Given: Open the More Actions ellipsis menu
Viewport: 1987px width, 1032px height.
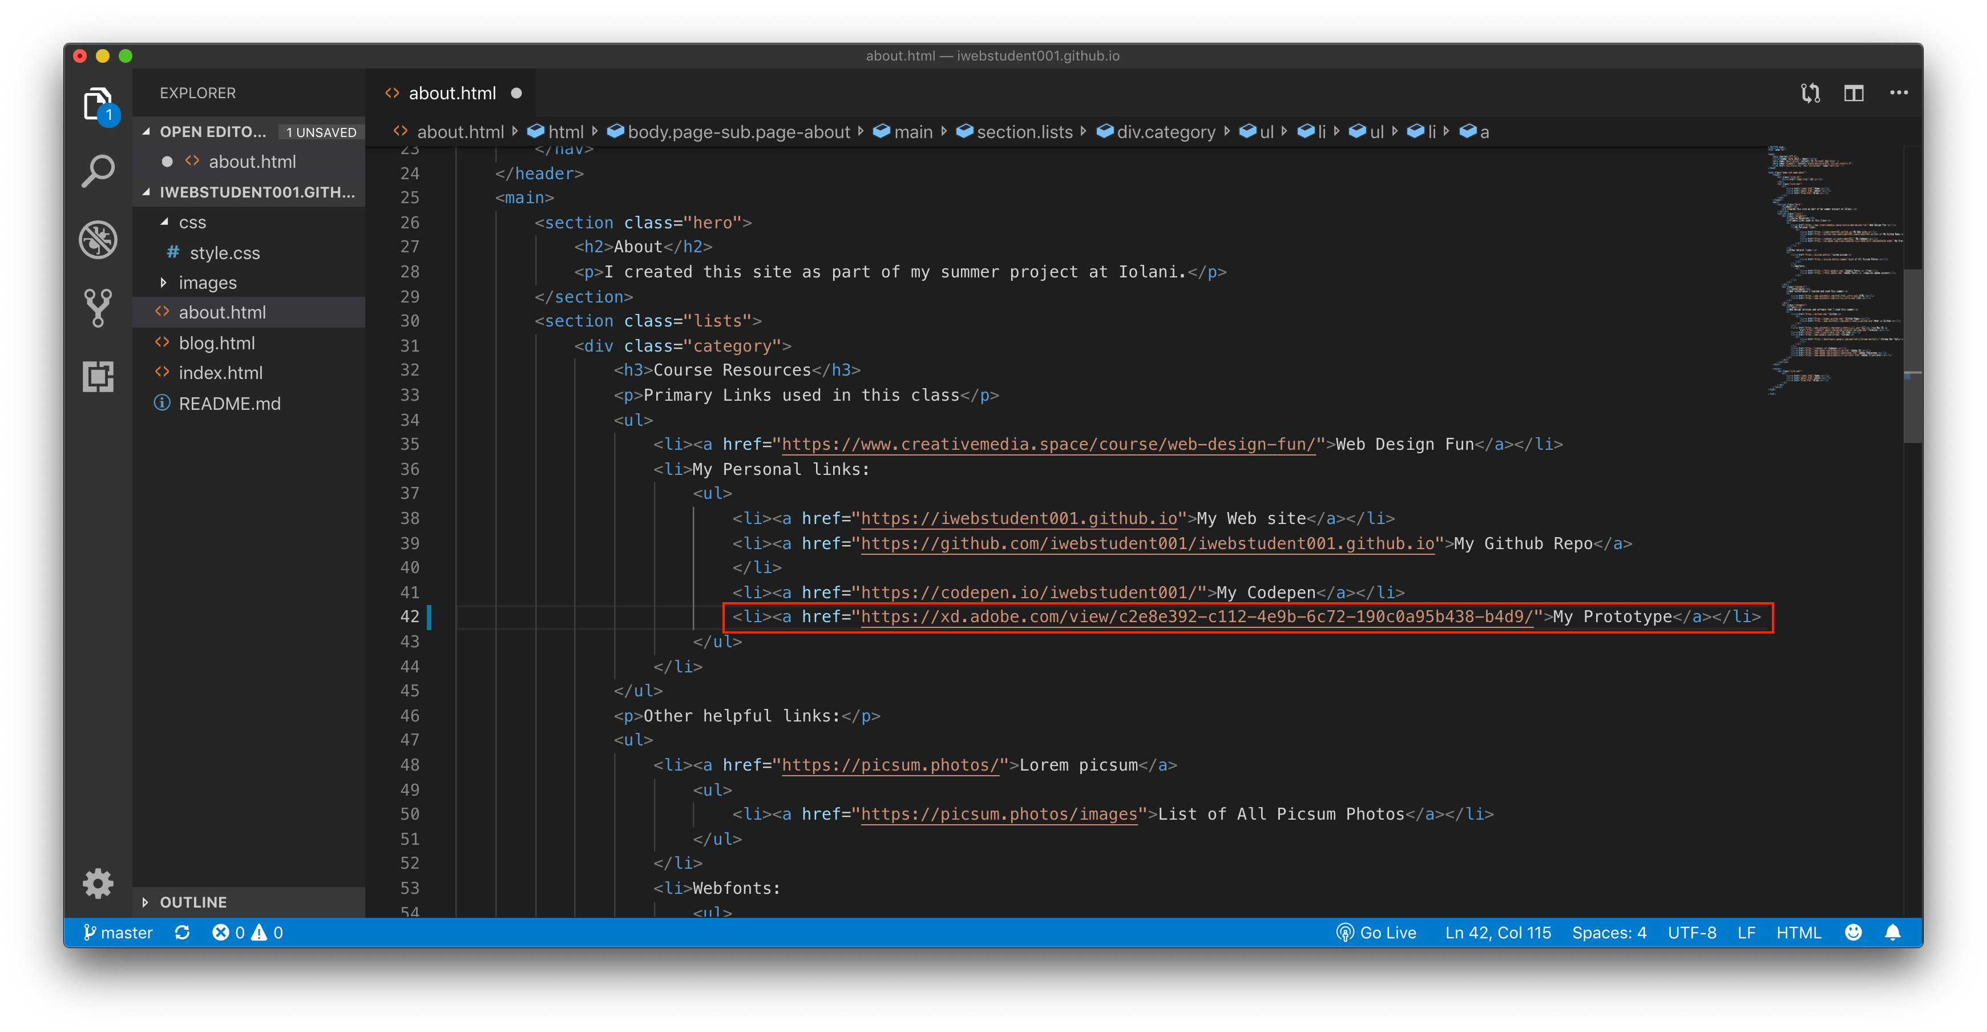Looking at the screenshot, I should click(1899, 94).
